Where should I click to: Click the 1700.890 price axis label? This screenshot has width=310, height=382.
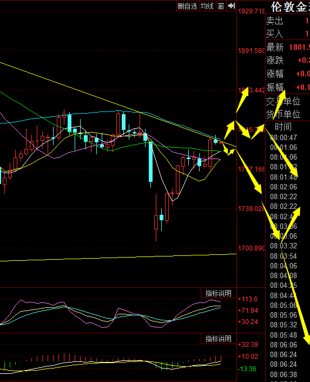[252, 248]
